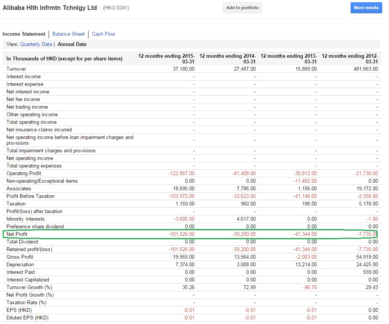
Task: Click the Retained profit/(loss) label
Action: [29, 249]
